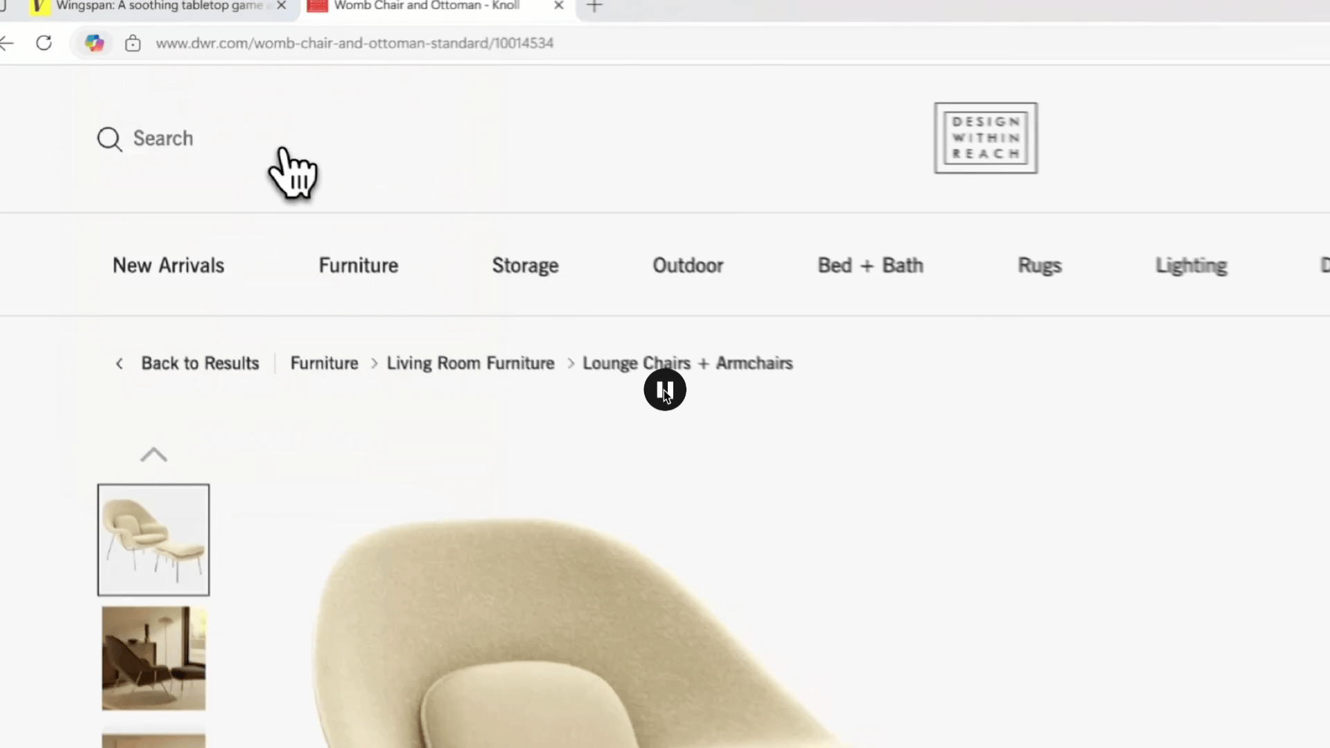
Task: Click the site info lock icon
Action: (x=132, y=44)
